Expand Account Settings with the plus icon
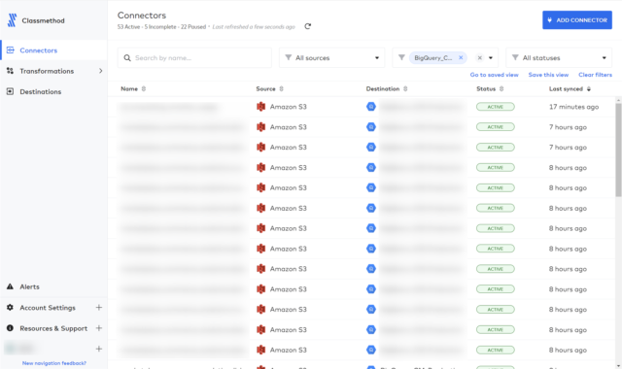The height and width of the screenshot is (369, 622). coord(99,308)
